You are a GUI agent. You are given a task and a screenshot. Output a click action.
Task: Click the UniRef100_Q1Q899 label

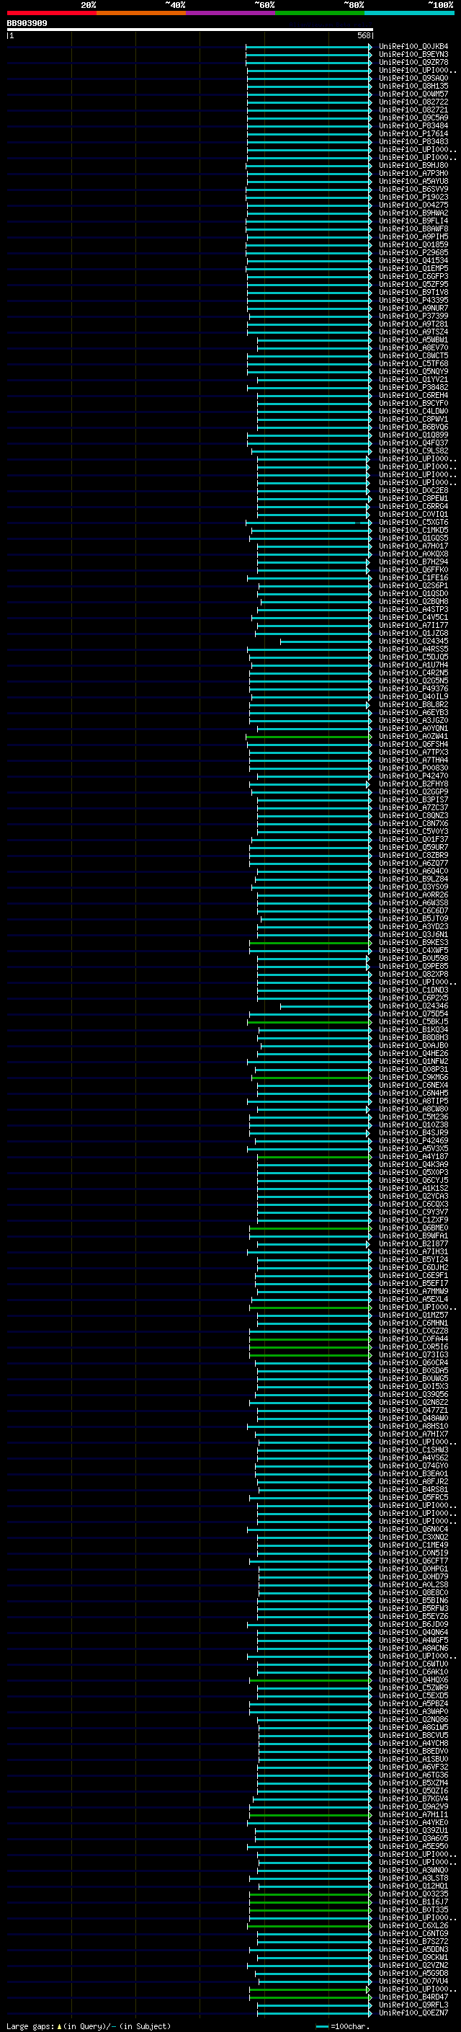click(x=413, y=435)
